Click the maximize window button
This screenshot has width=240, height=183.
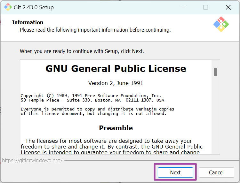[x=205, y=7]
